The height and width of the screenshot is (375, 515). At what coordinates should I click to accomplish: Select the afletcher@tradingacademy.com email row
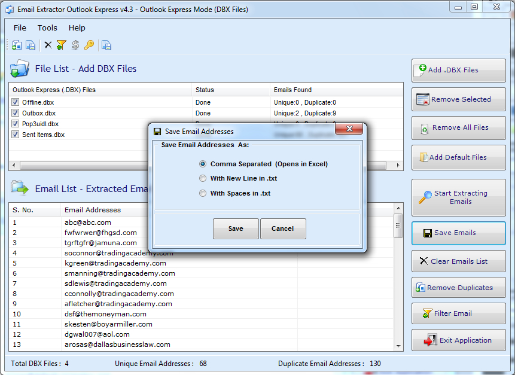pyautogui.click(x=202, y=304)
